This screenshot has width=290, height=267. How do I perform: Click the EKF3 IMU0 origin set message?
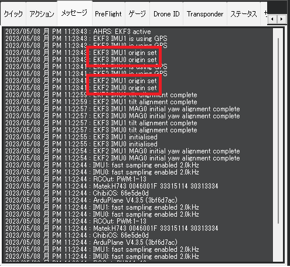[125, 60]
